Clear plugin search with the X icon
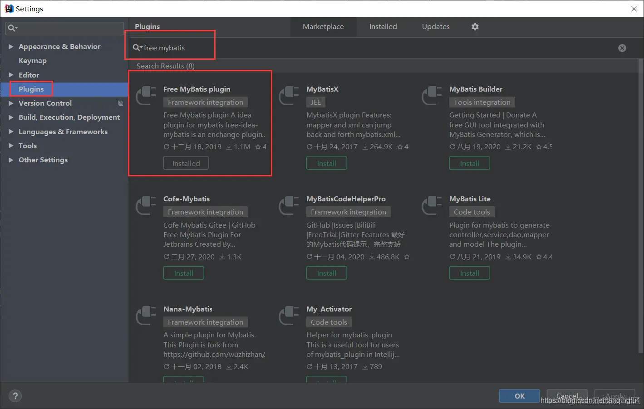Image resolution: width=644 pixels, height=409 pixels. click(622, 48)
